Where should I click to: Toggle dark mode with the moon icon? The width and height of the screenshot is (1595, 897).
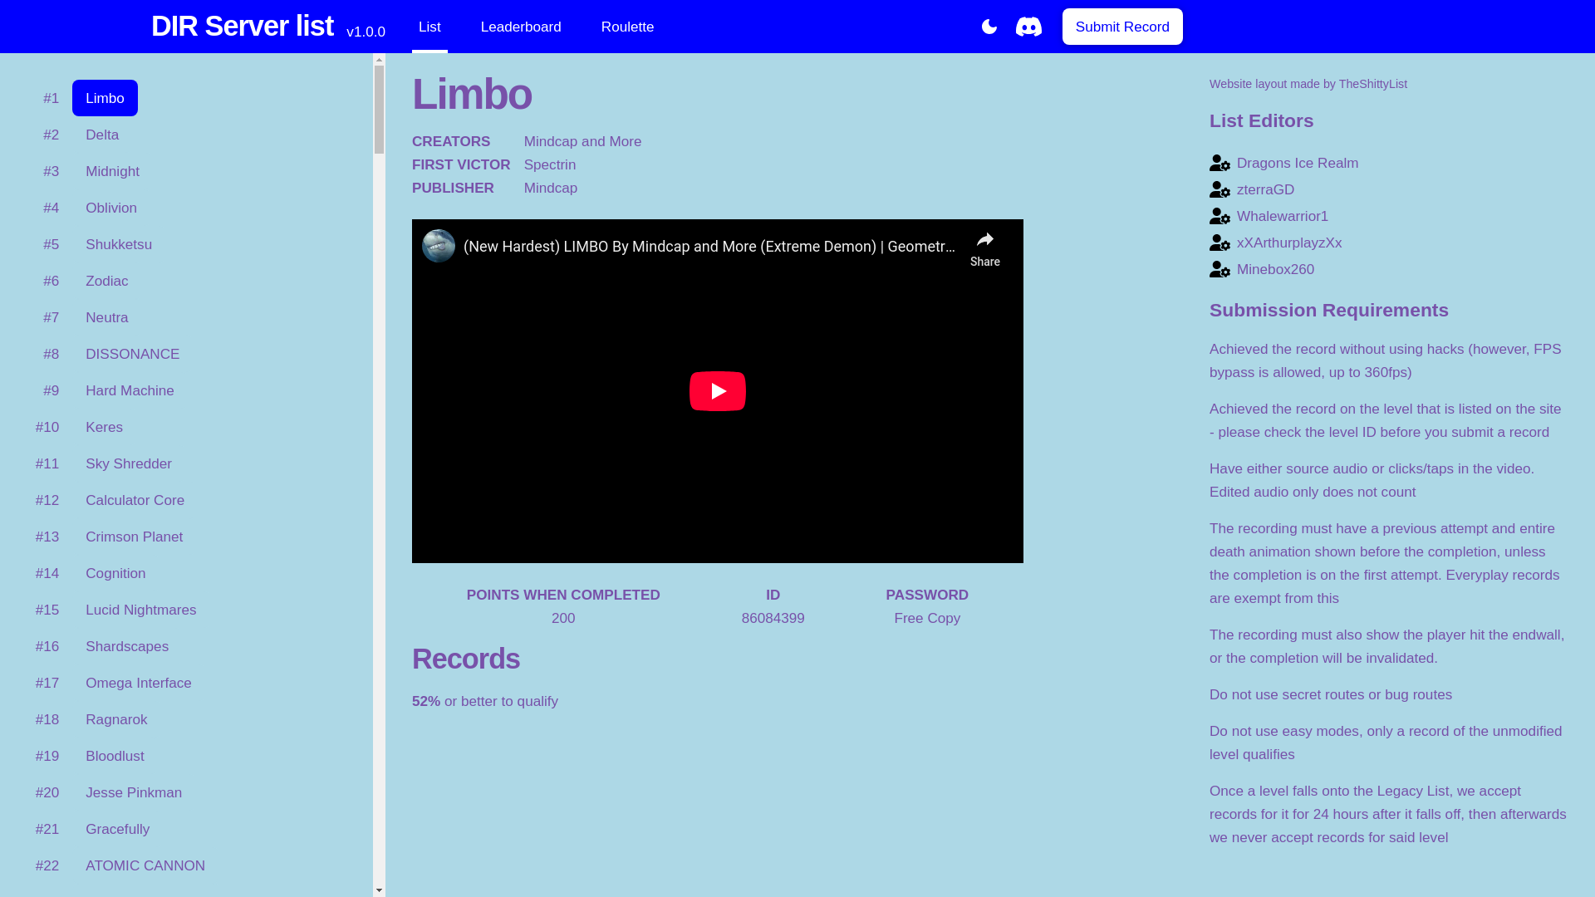989,27
